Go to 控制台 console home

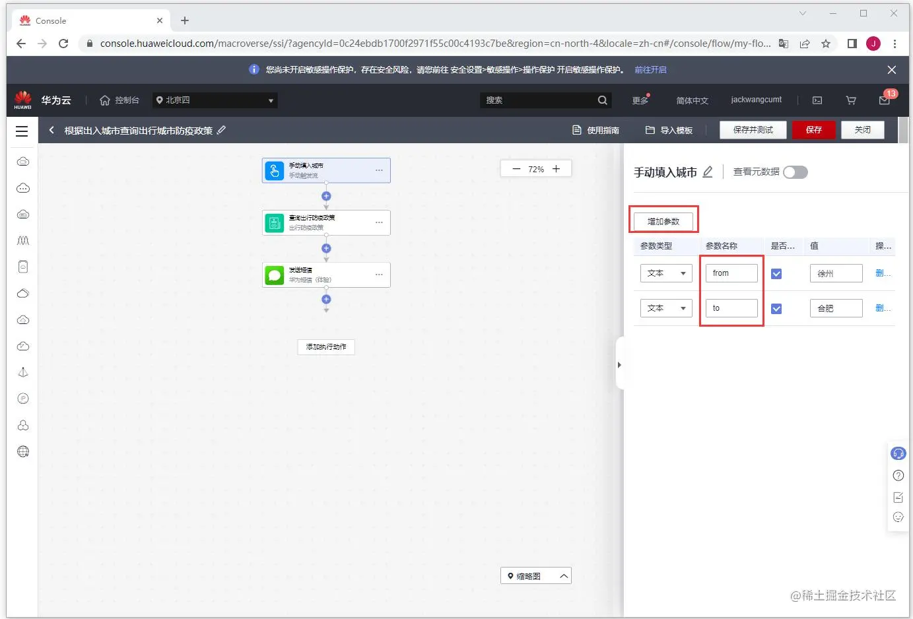tap(119, 100)
